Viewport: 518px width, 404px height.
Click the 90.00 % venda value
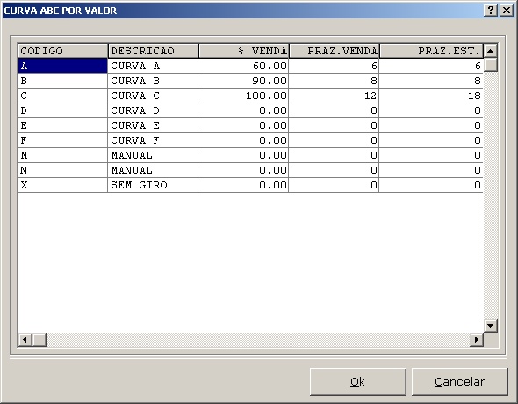[243, 81]
